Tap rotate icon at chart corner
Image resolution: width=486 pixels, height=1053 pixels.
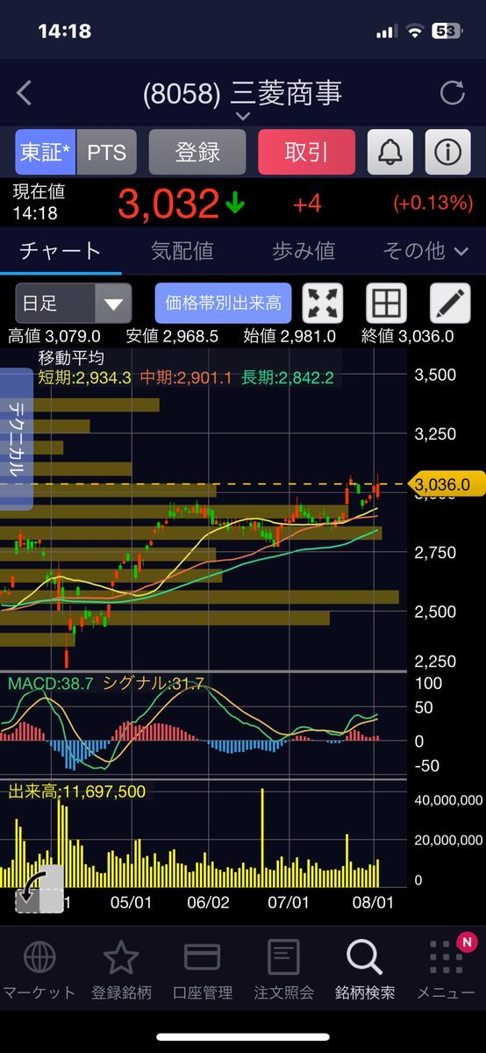coord(39,889)
